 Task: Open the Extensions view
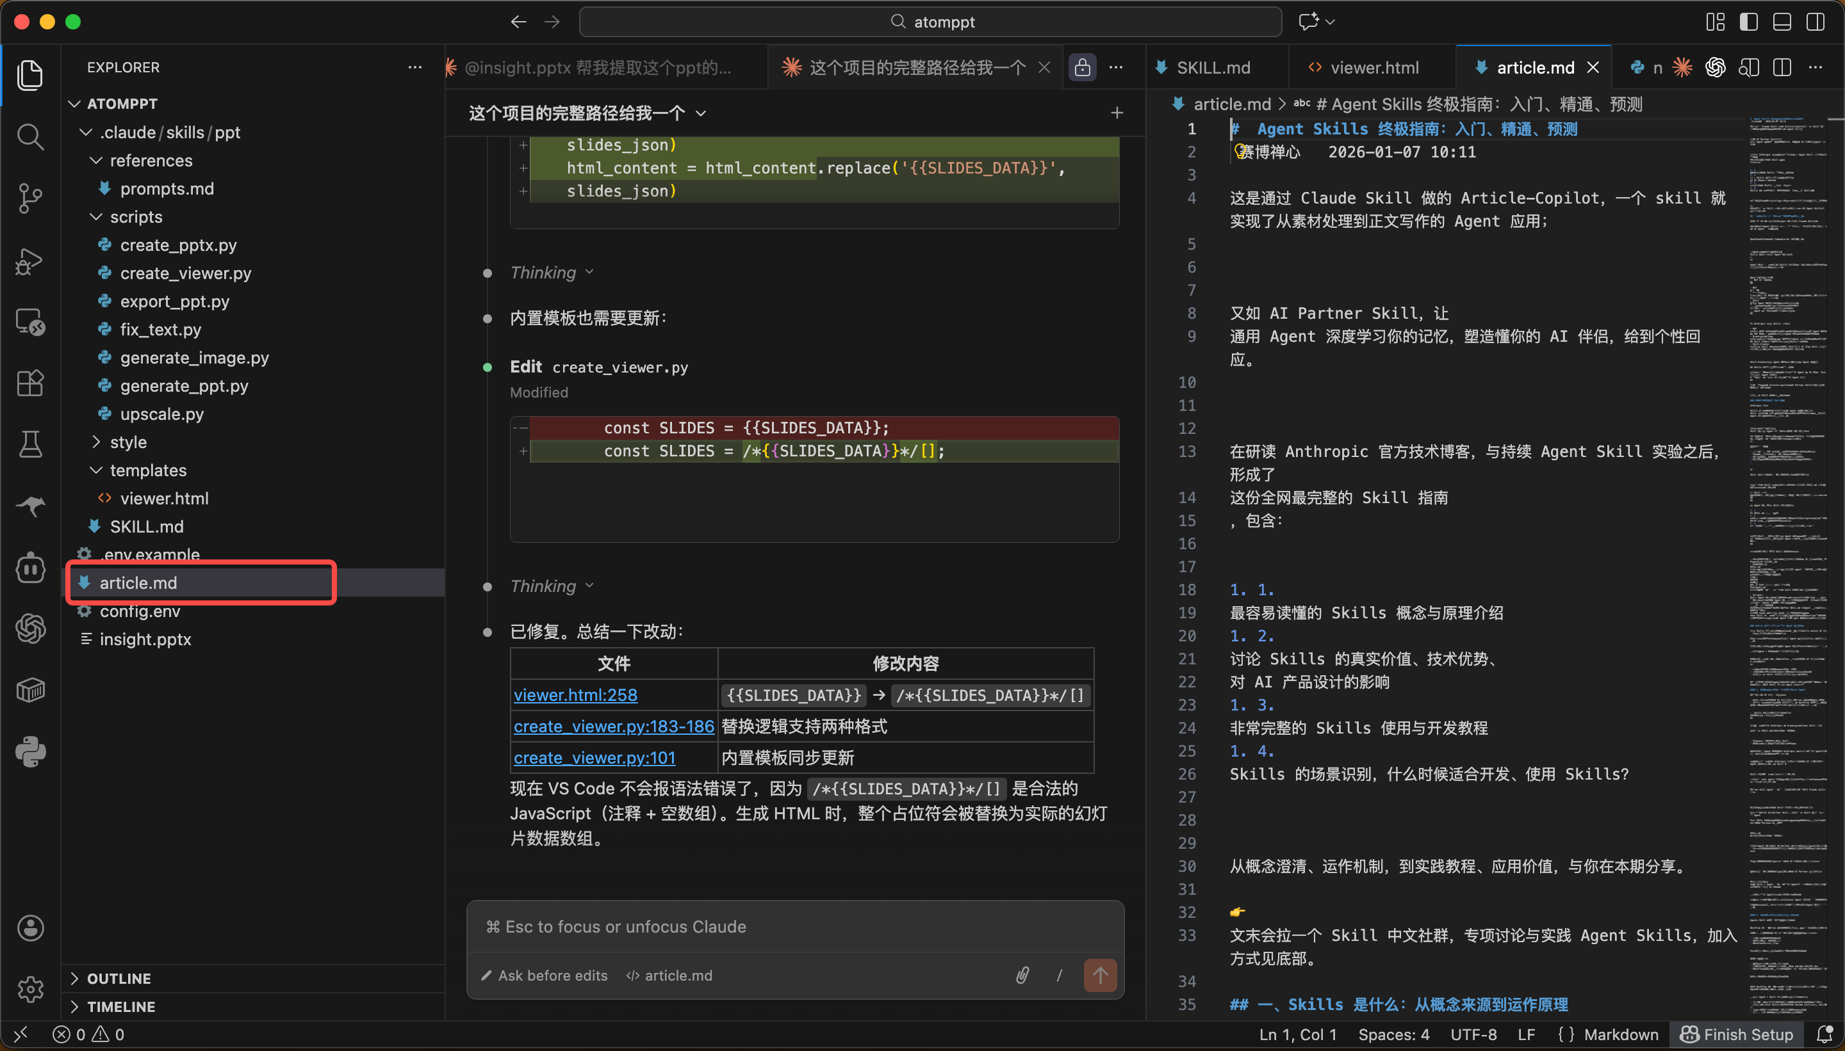pos(29,383)
